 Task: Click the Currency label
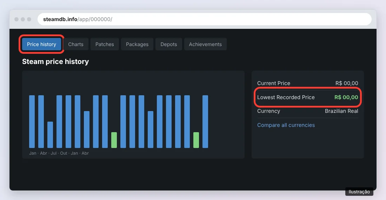click(x=268, y=111)
